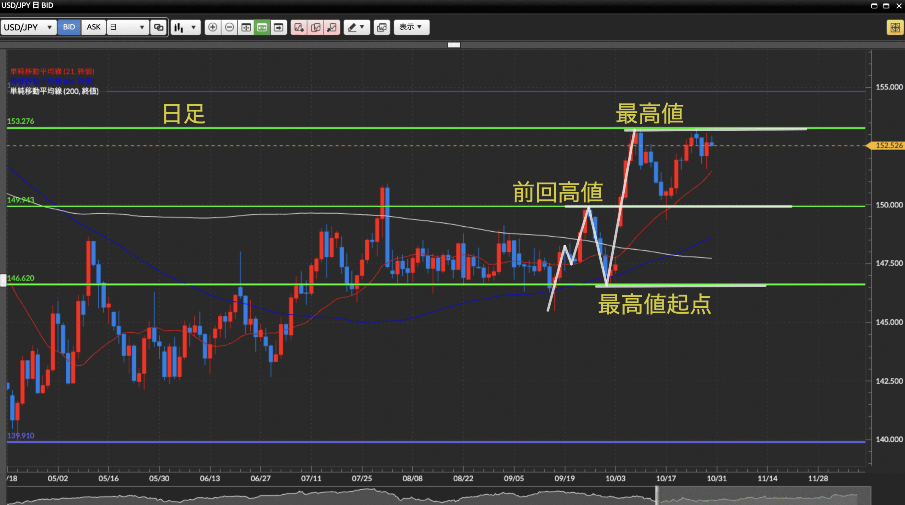Click the scroll to latest candle icon
Screen dimensions: 905x505
coord(279,27)
